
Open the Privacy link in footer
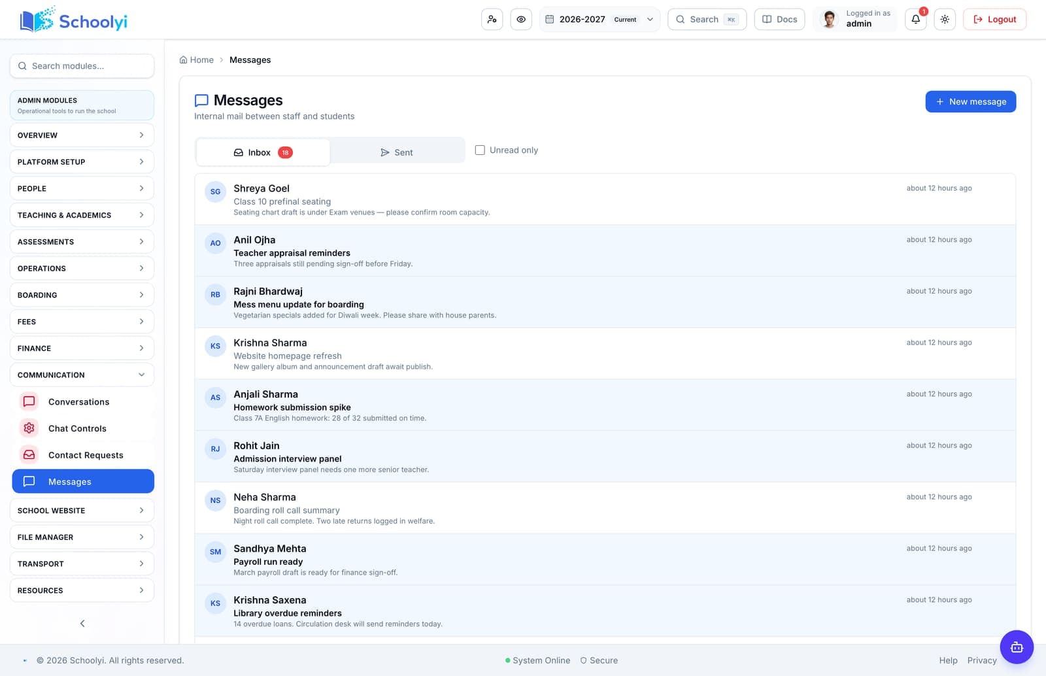point(982,660)
